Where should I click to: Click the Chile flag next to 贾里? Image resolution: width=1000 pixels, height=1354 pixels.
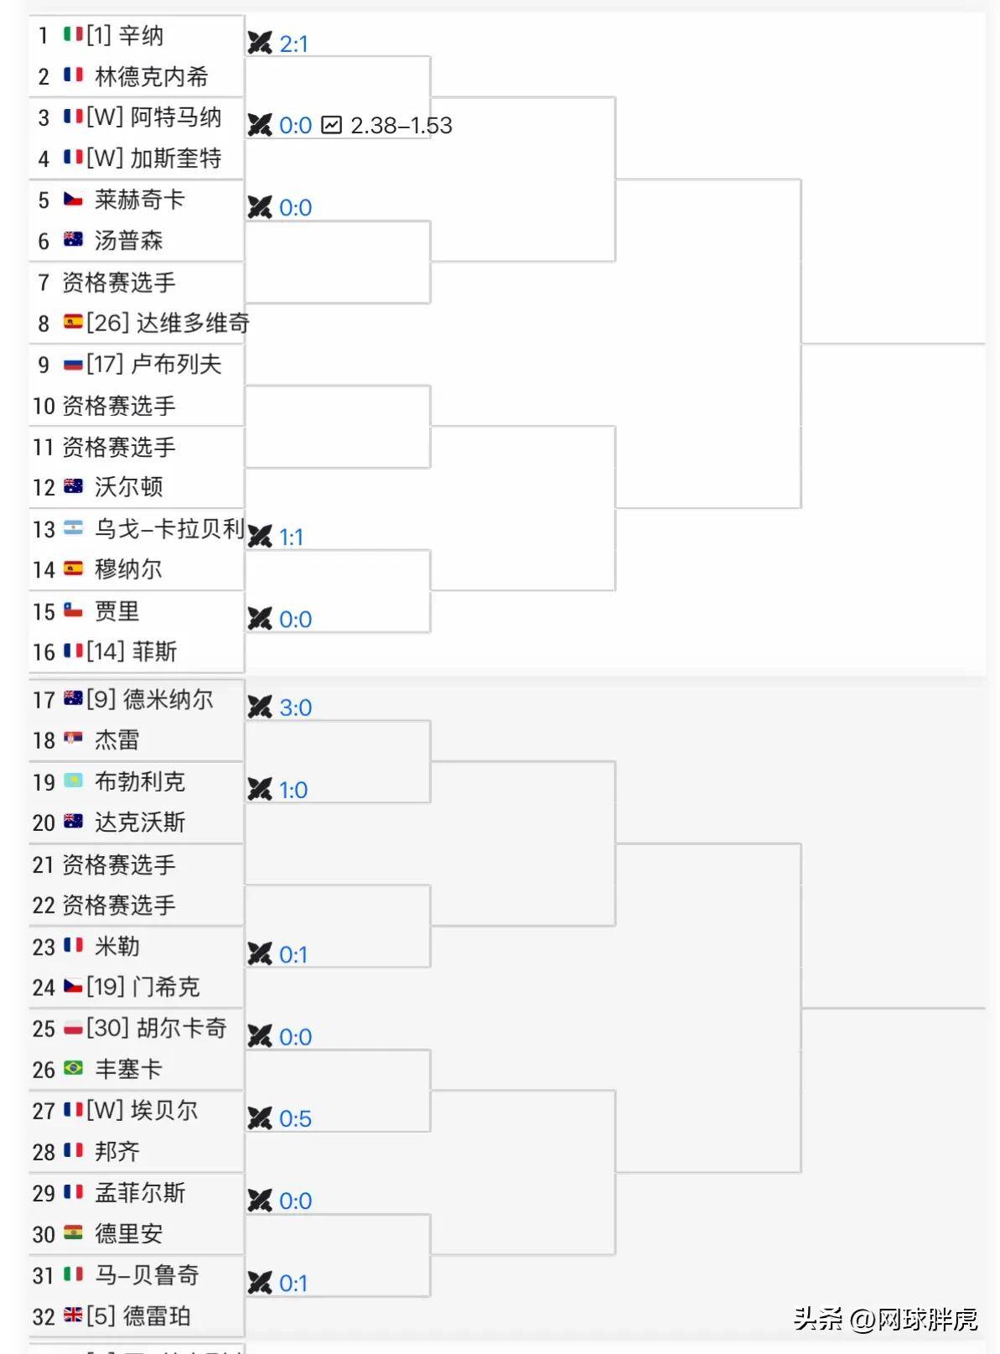[72, 611]
